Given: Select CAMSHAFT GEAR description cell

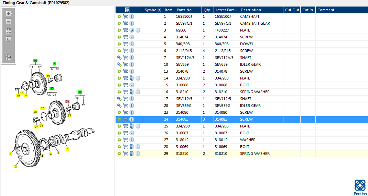Looking at the screenshot, I should click(255, 23).
